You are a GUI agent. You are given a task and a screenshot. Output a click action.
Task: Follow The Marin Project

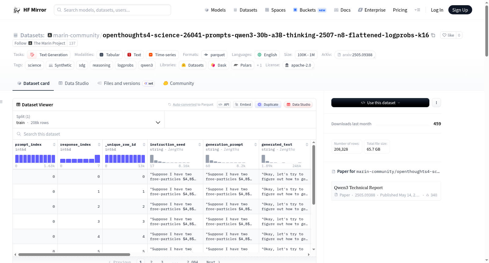(21, 43)
